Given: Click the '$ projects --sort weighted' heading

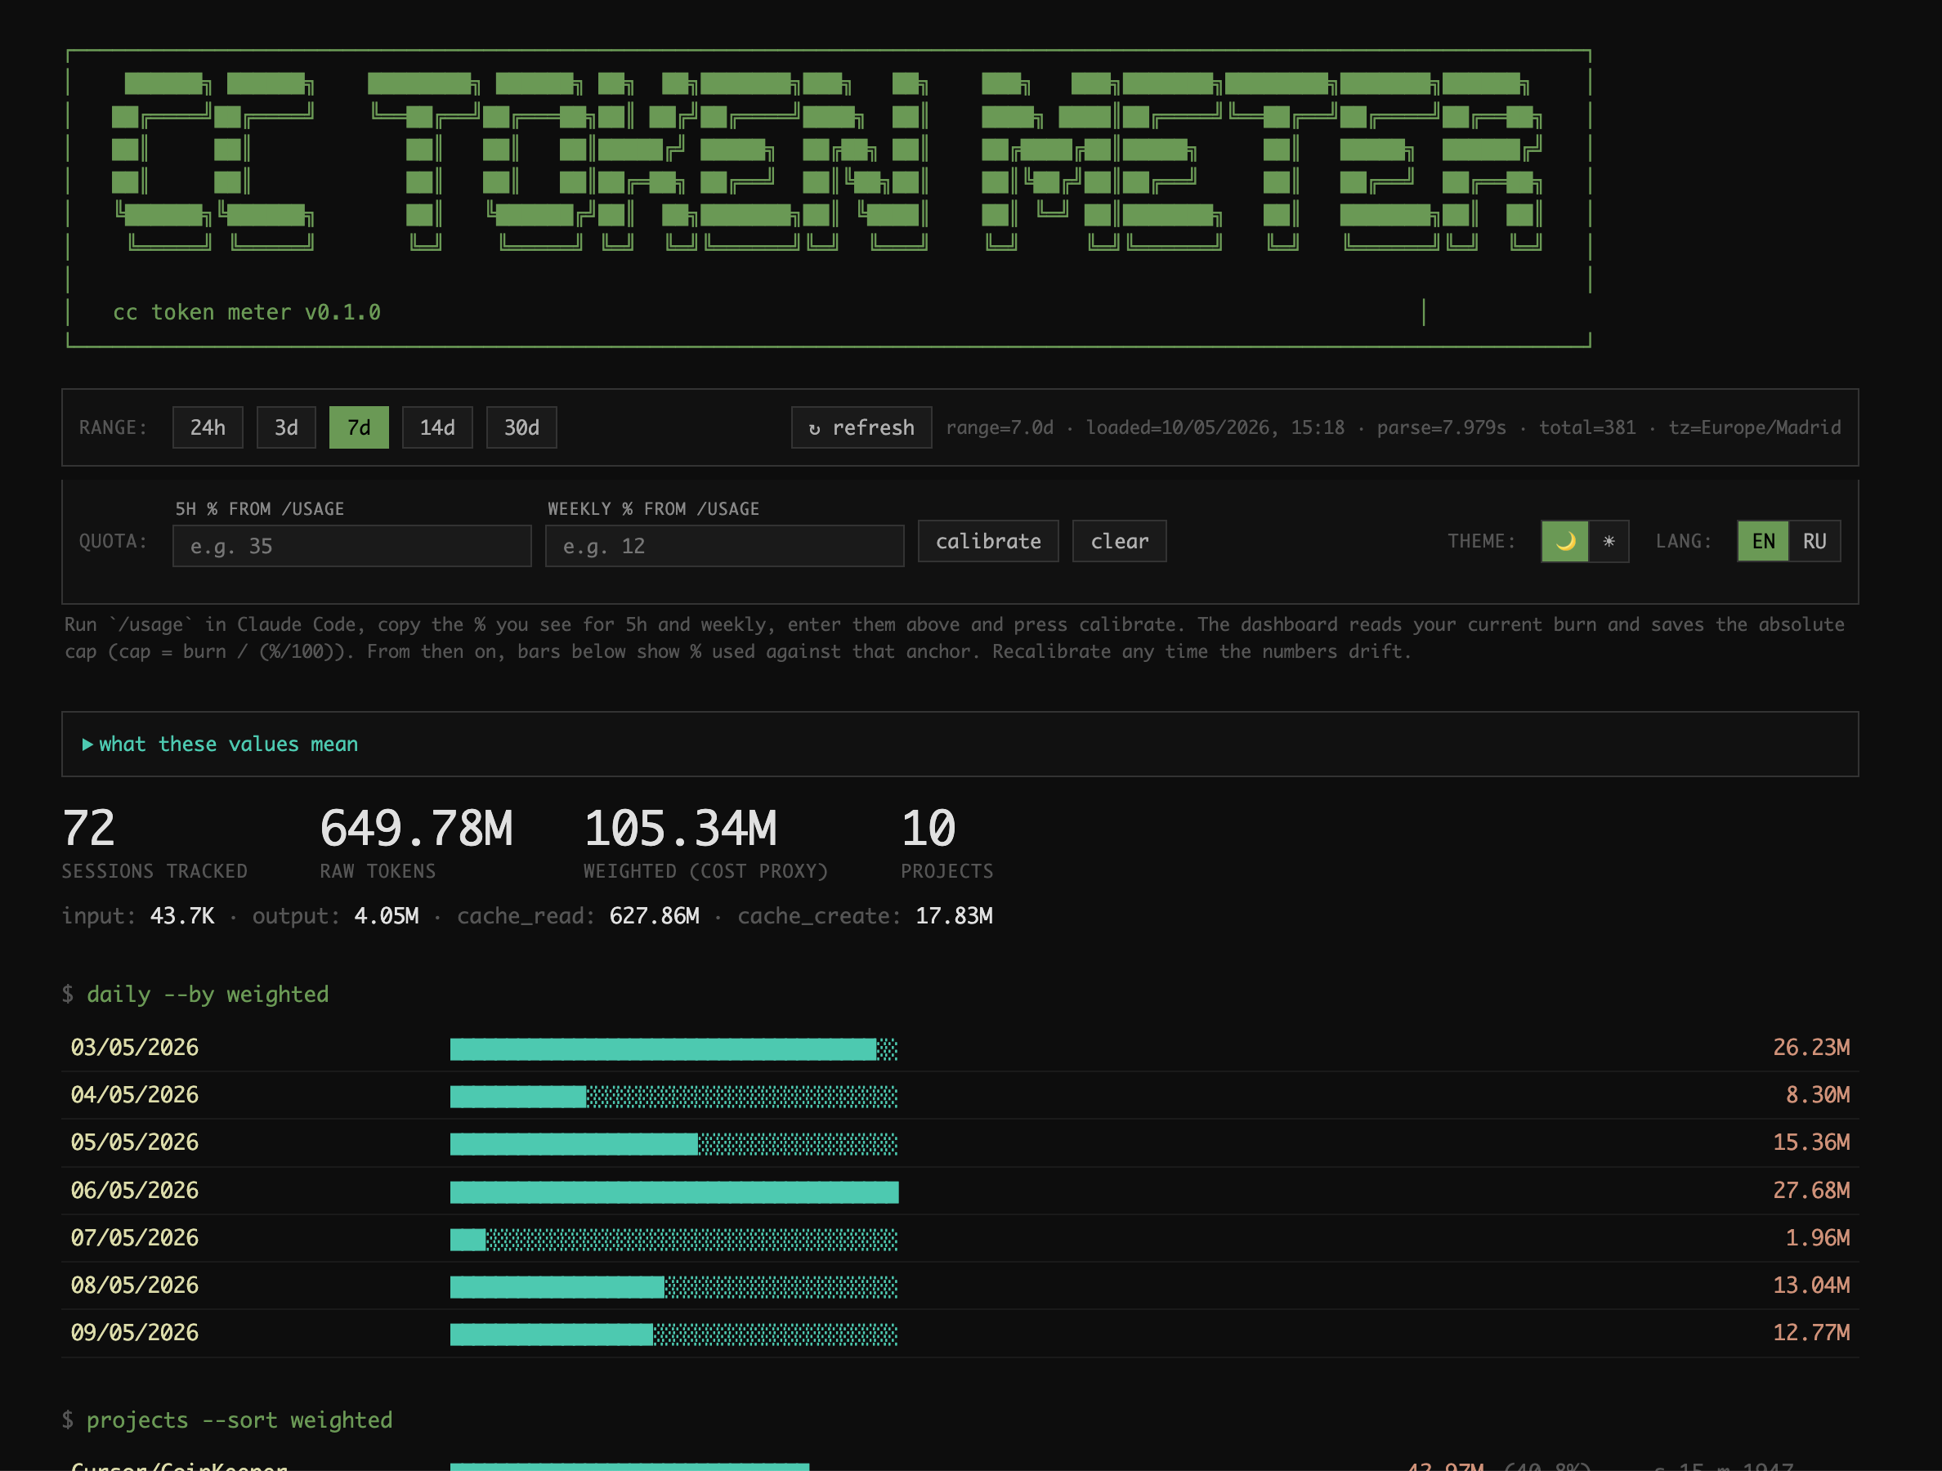Looking at the screenshot, I should (x=226, y=1420).
